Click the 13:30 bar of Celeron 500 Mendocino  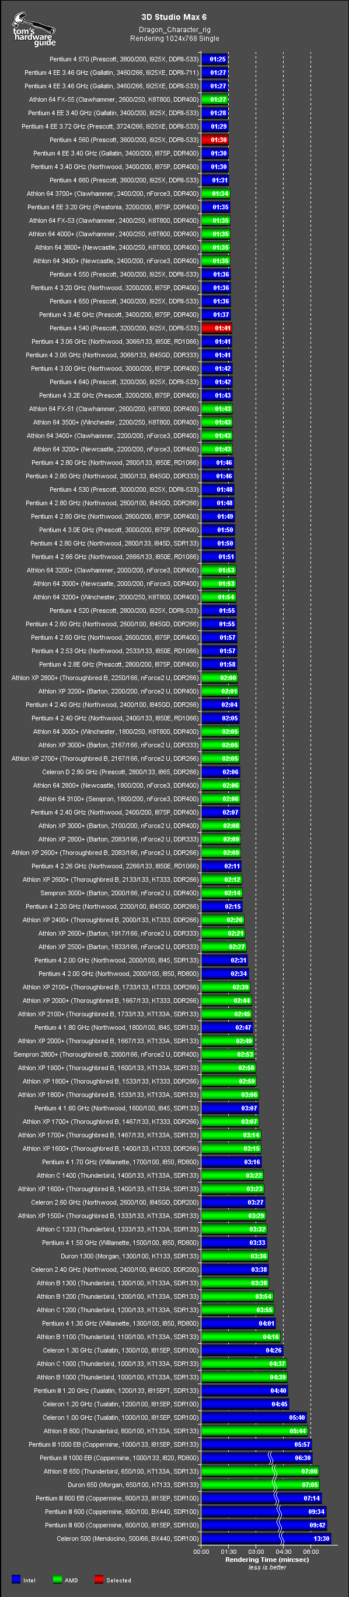[267, 1539]
